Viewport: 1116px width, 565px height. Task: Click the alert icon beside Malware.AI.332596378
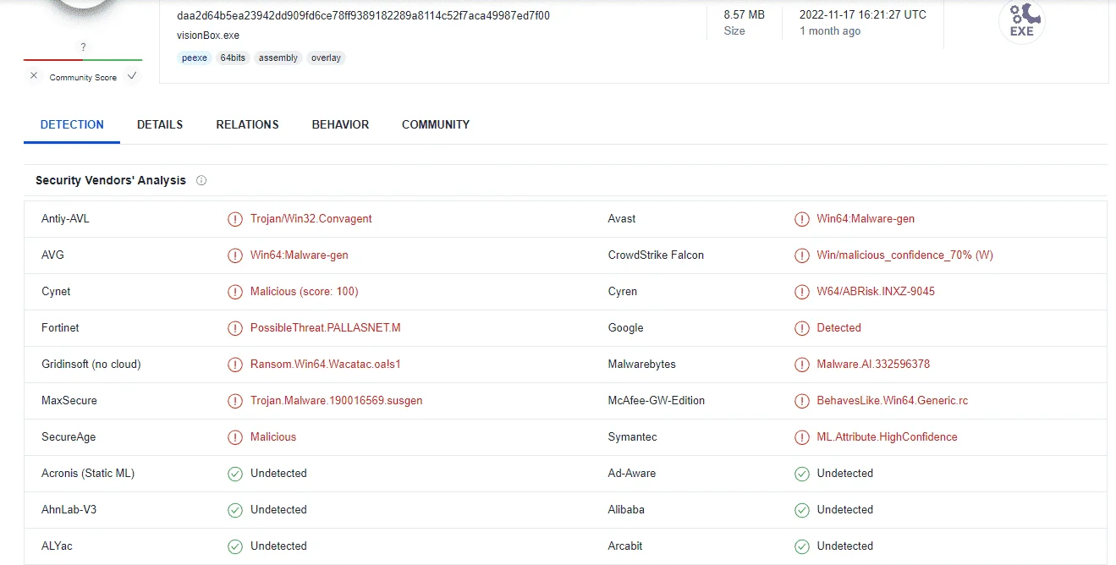click(x=801, y=365)
